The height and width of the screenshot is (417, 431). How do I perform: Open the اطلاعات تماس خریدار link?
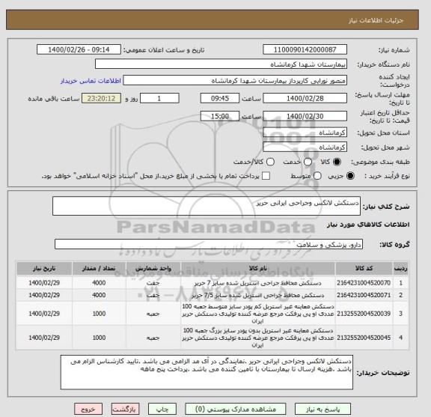[91, 81]
